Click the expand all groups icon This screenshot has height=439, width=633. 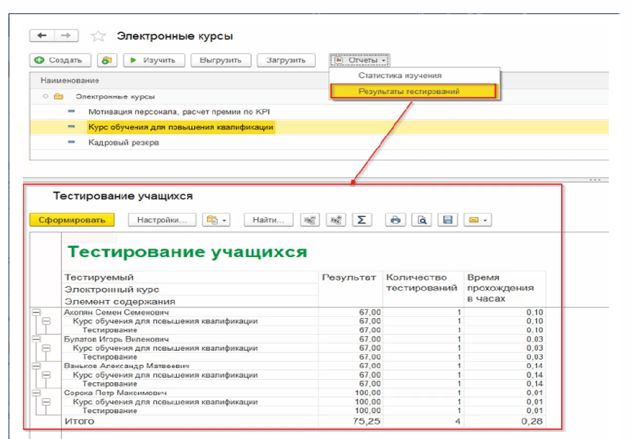[336, 220]
